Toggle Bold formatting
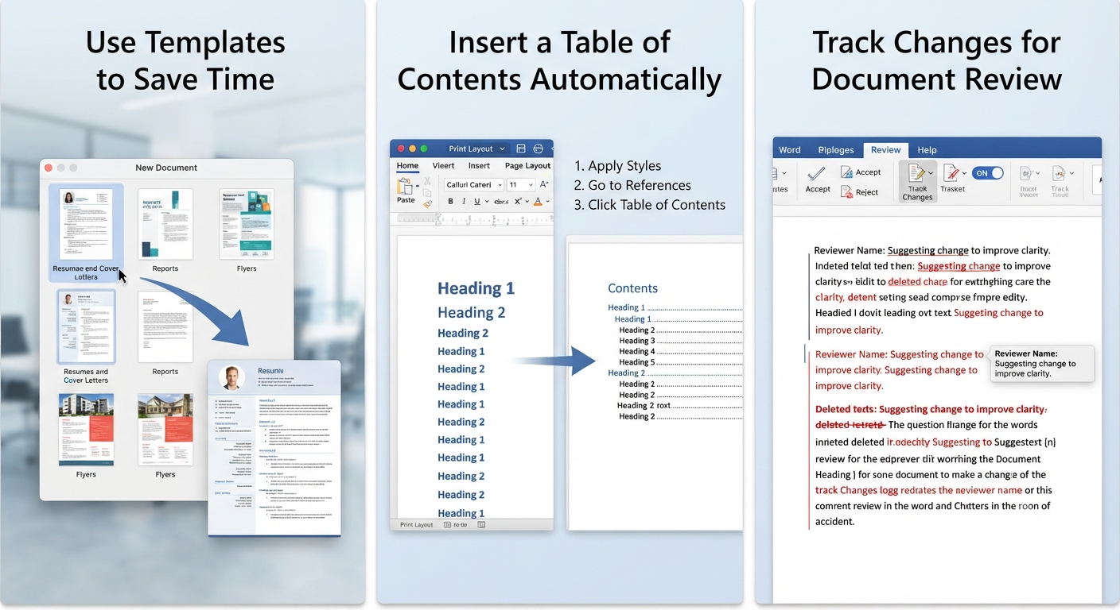This screenshot has height=610, width=1120. pyautogui.click(x=450, y=201)
